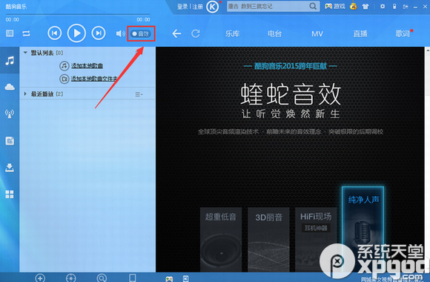Toggle the 音效 sound effect switch
Viewport: 430px width, 282px height.
(141, 33)
